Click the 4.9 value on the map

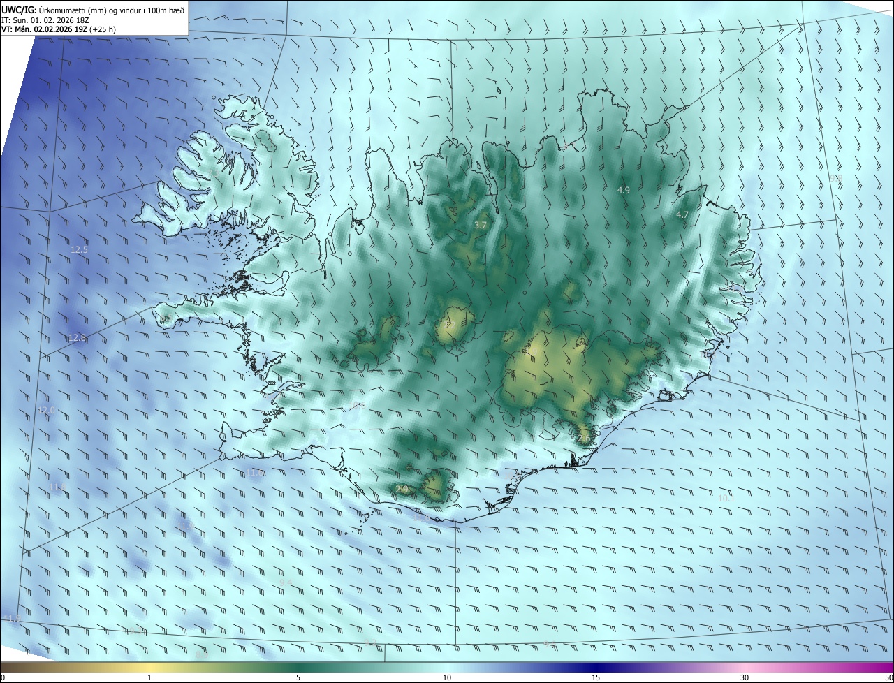tap(624, 190)
